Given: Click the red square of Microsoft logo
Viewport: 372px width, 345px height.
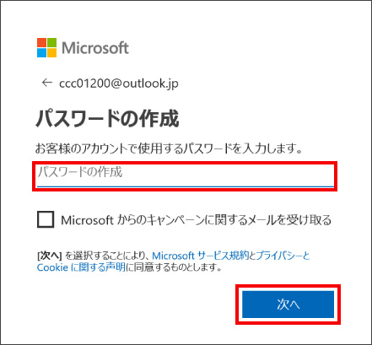Looking at the screenshot, I should [x=41, y=43].
